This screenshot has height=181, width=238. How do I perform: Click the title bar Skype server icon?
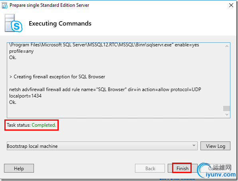tap(4, 5)
